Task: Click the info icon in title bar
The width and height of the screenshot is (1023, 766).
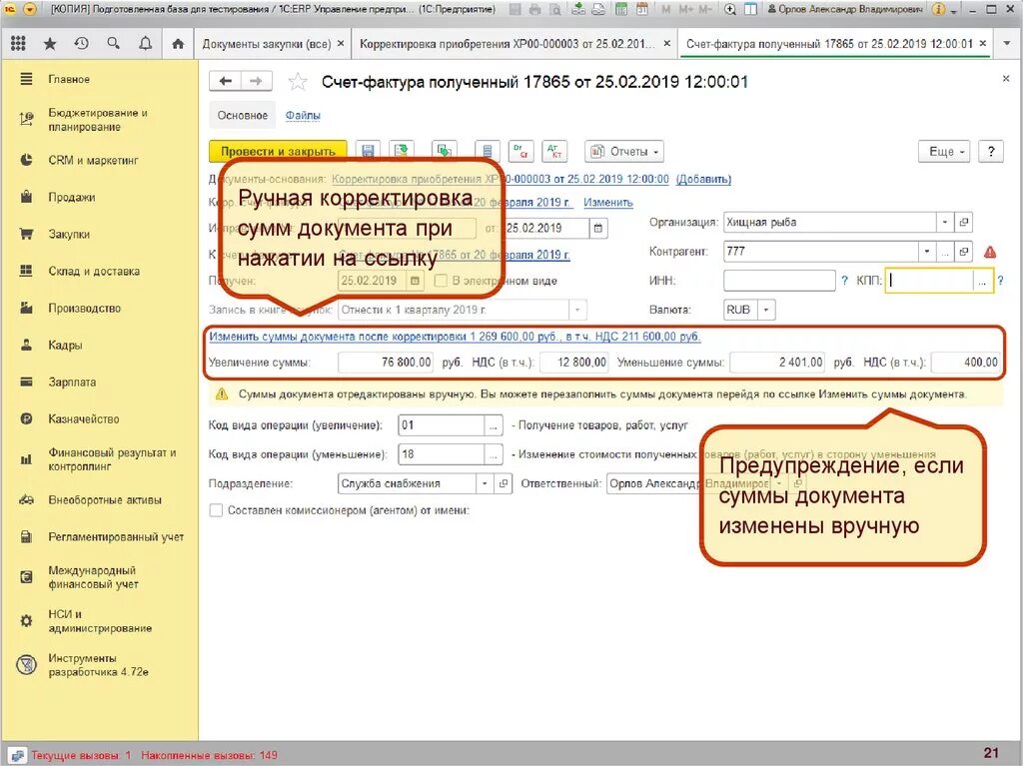Action: tap(938, 9)
